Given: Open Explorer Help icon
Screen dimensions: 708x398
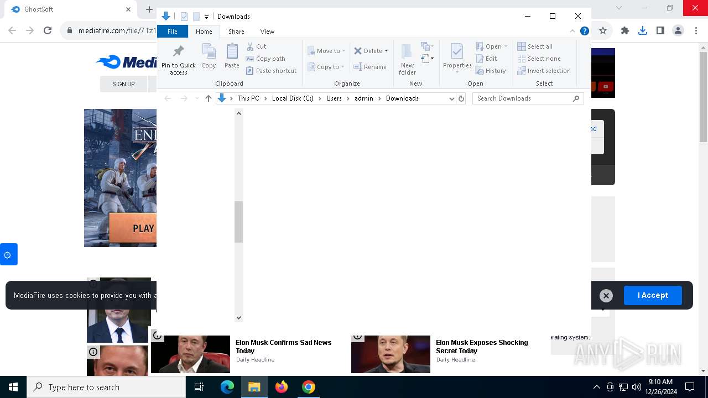Looking at the screenshot, I should tap(584, 31).
